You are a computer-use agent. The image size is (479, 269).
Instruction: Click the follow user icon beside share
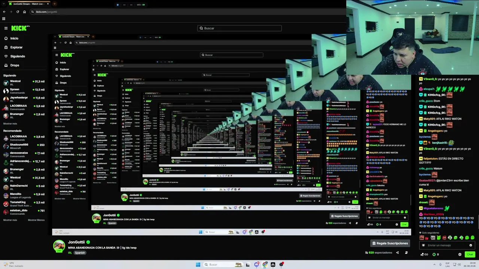click(x=406, y=253)
